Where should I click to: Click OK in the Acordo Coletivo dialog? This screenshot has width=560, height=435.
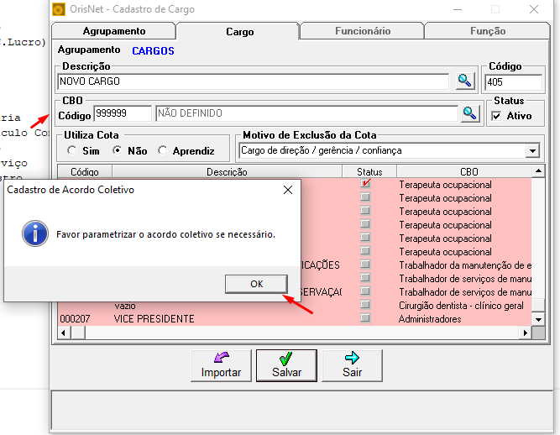click(x=256, y=284)
